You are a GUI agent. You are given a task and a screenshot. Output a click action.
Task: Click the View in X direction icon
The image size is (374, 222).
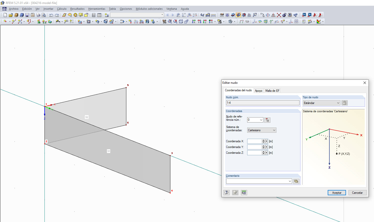(x=194, y=21)
